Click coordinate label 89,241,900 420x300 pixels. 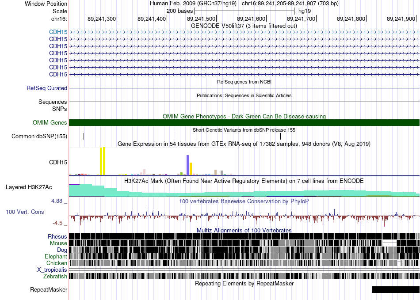point(401,19)
